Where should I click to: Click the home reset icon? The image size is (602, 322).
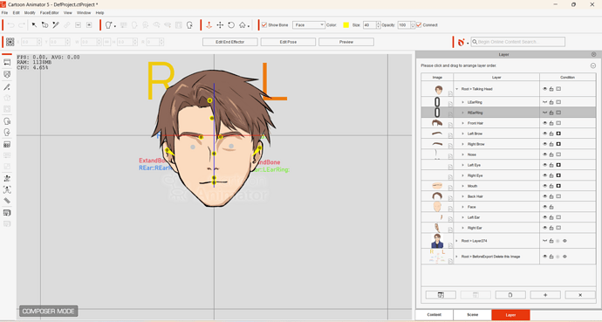pos(243,25)
